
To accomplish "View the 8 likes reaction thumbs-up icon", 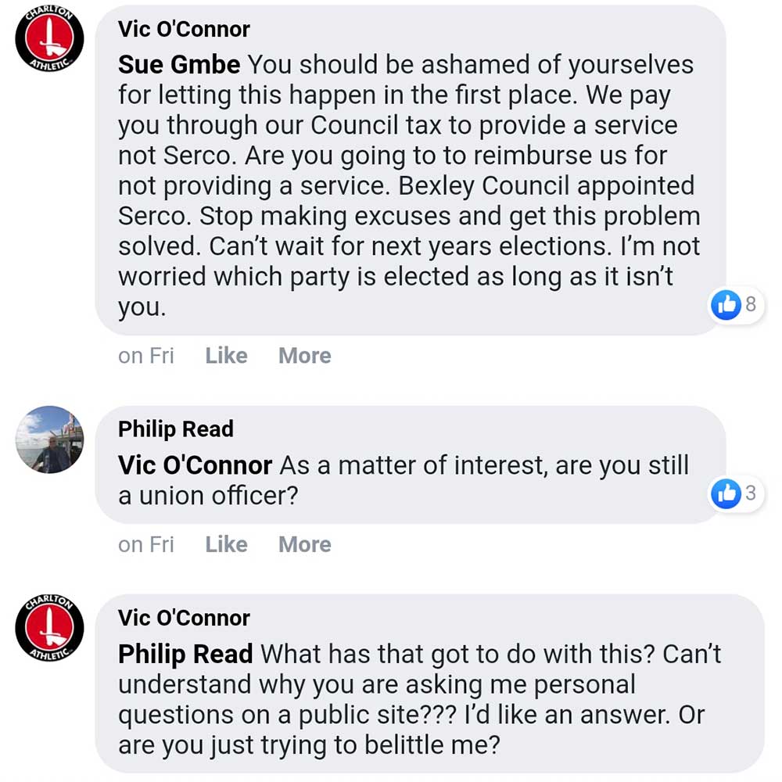I will tap(726, 304).
